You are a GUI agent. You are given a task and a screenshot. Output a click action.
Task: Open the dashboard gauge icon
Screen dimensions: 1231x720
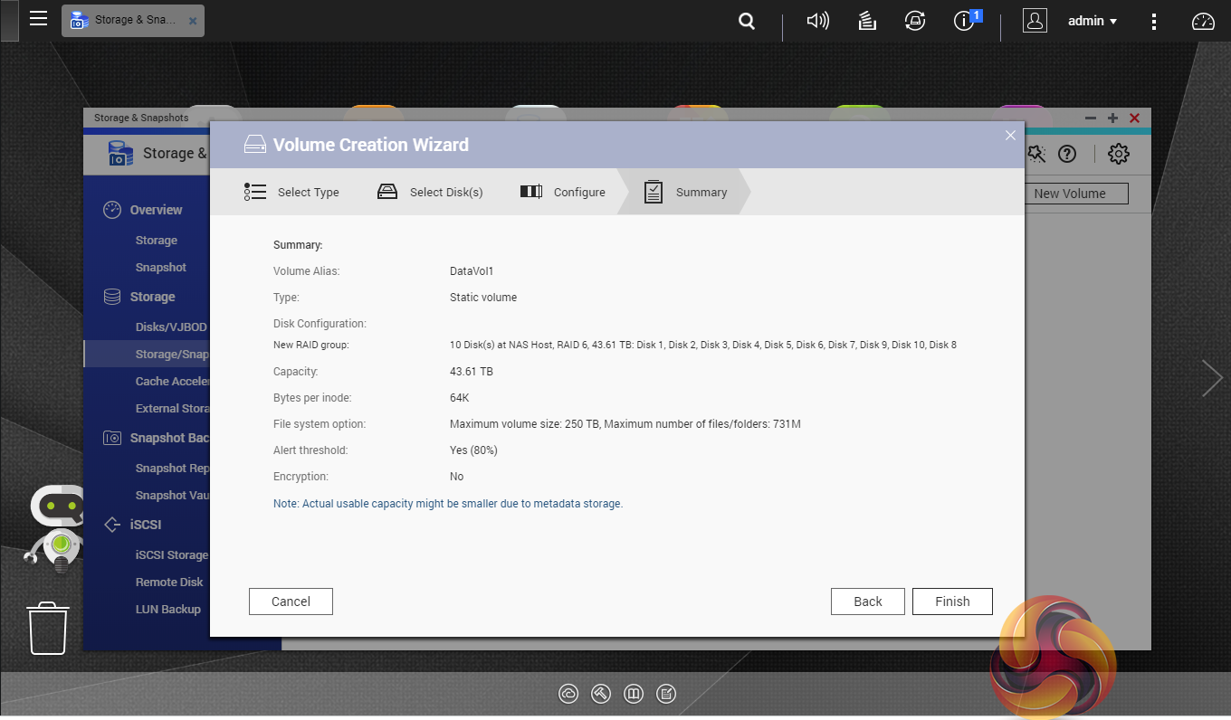pyautogui.click(x=1203, y=21)
